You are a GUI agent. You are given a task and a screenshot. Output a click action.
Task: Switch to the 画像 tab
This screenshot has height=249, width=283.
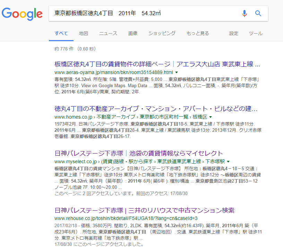click(x=133, y=33)
